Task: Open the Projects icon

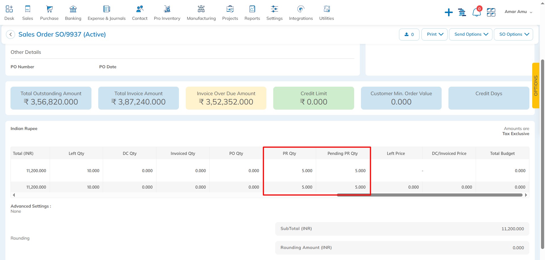Action: pyautogui.click(x=230, y=9)
